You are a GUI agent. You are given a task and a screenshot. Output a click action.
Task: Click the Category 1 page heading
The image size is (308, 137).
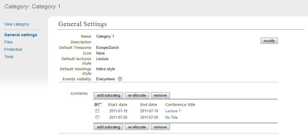point(33,6)
